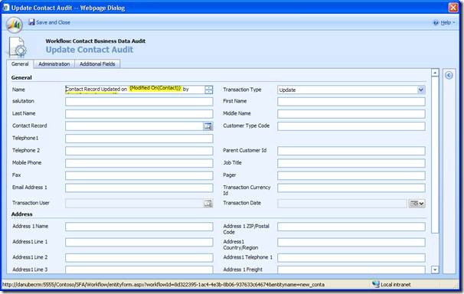
Task: Click the Address1 Line 3 field
Action: tap(139, 269)
